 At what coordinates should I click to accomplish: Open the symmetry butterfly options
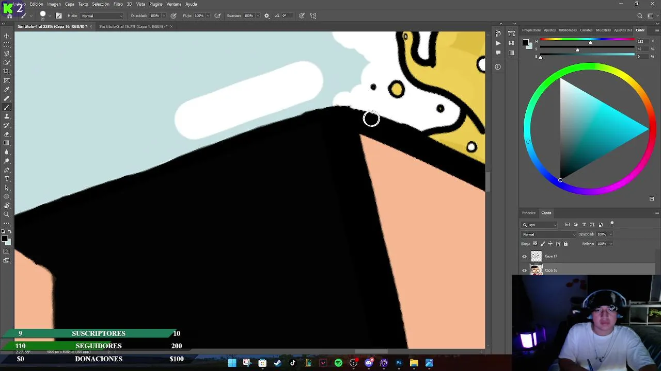coord(313,16)
